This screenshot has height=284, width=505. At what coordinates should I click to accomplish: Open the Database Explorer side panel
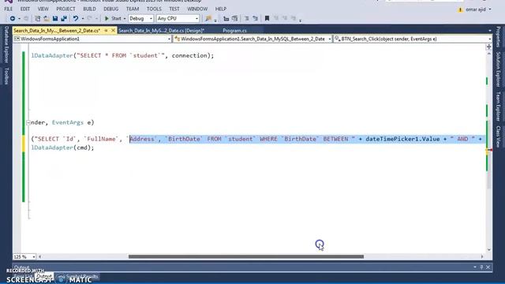point(6,44)
